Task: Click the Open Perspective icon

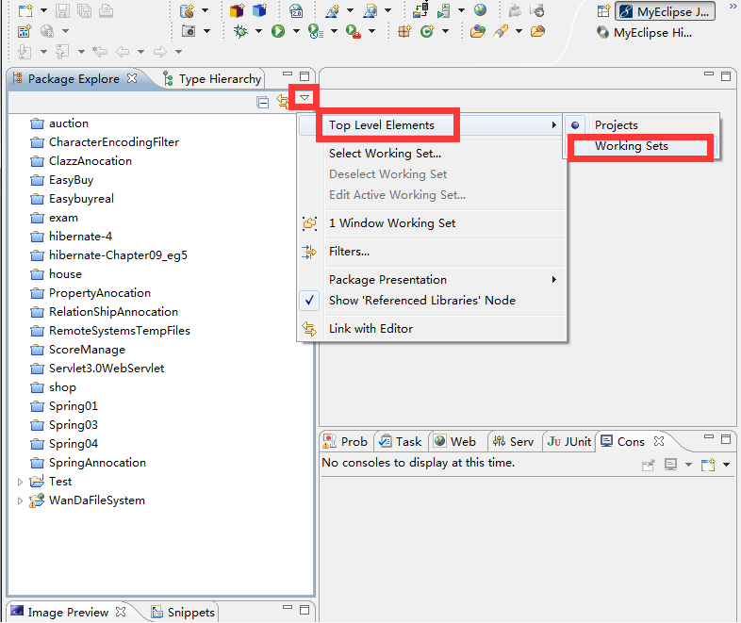Action: click(x=603, y=11)
